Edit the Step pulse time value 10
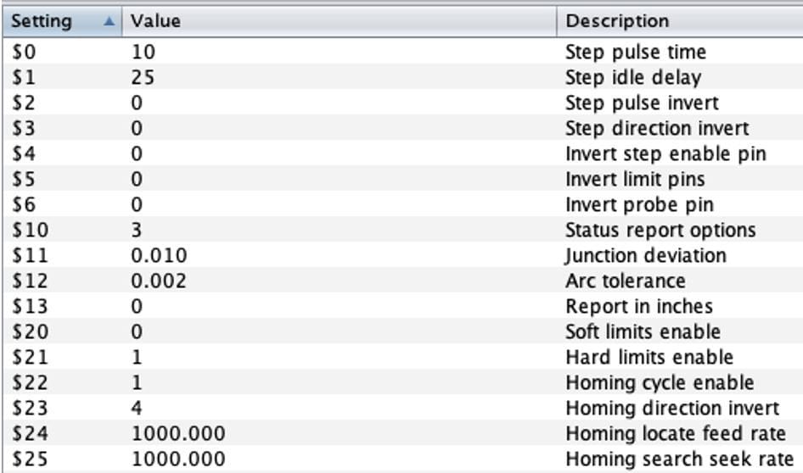Screen dimensions: 803x473 point(143,53)
